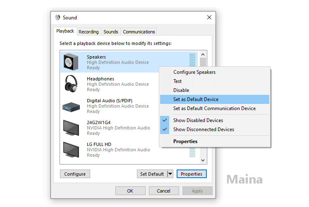Open the Set Default dropdown arrow
309x207 pixels.
pos(170,174)
